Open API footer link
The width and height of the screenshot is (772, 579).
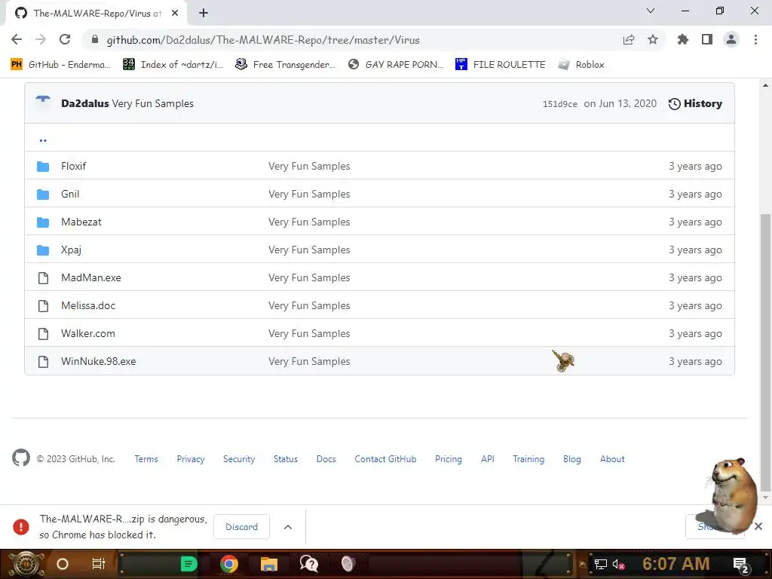coord(488,459)
